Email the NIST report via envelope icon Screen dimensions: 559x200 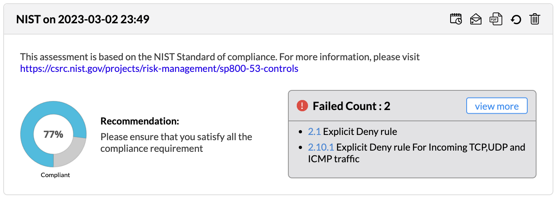[x=475, y=19]
